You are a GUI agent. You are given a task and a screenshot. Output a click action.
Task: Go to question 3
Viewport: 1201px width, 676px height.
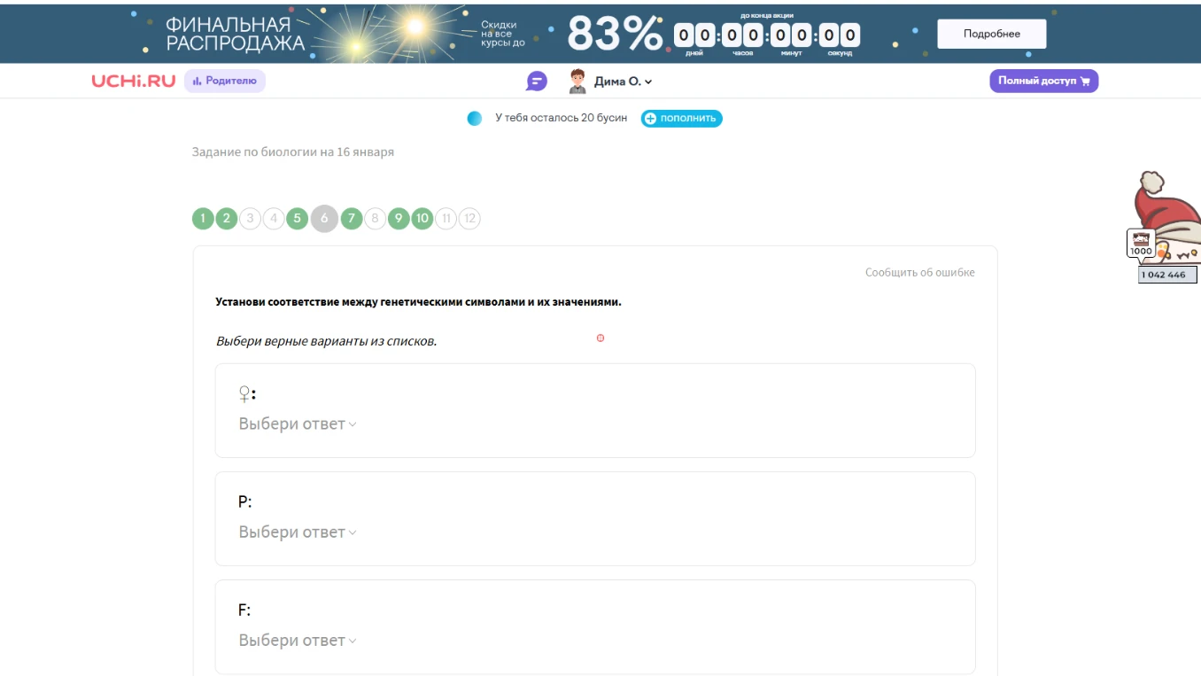point(250,219)
